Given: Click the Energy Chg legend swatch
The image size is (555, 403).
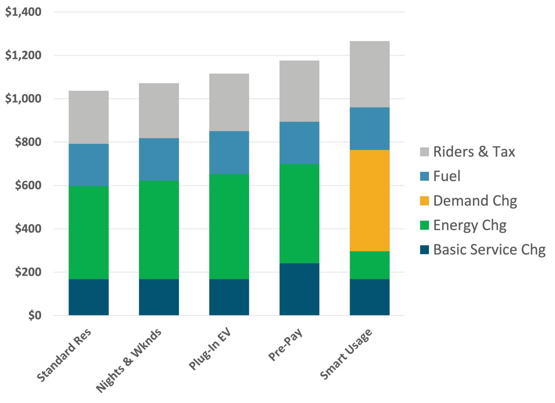Looking at the screenshot, I should click(x=424, y=225).
